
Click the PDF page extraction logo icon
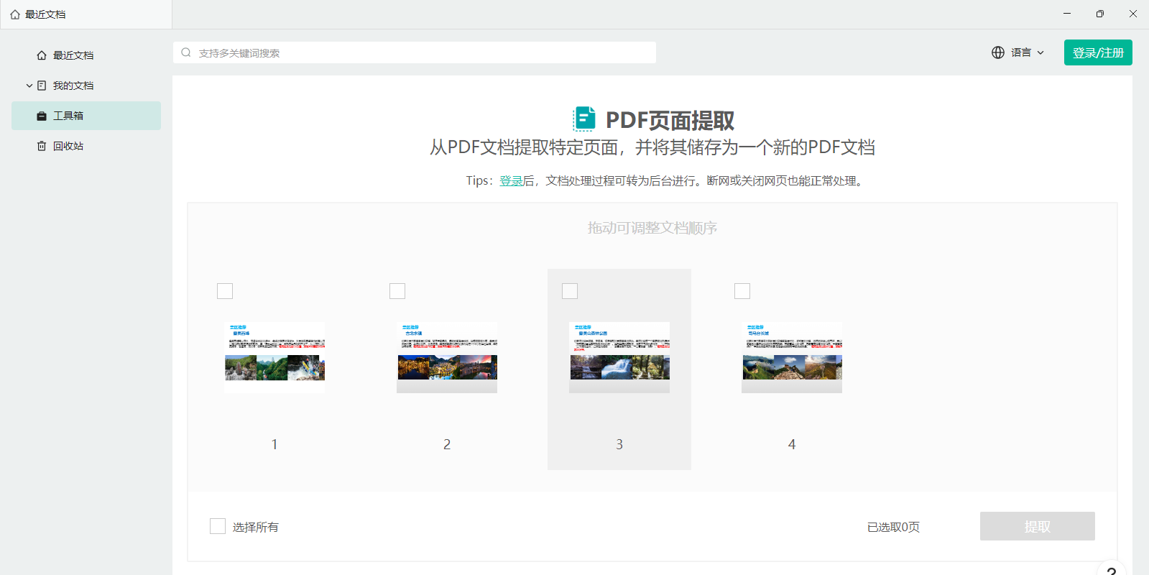point(584,119)
